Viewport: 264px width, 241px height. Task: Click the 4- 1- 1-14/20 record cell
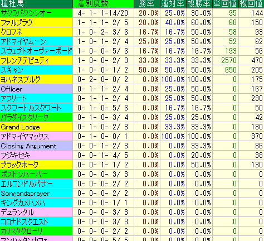pos(103,13)
